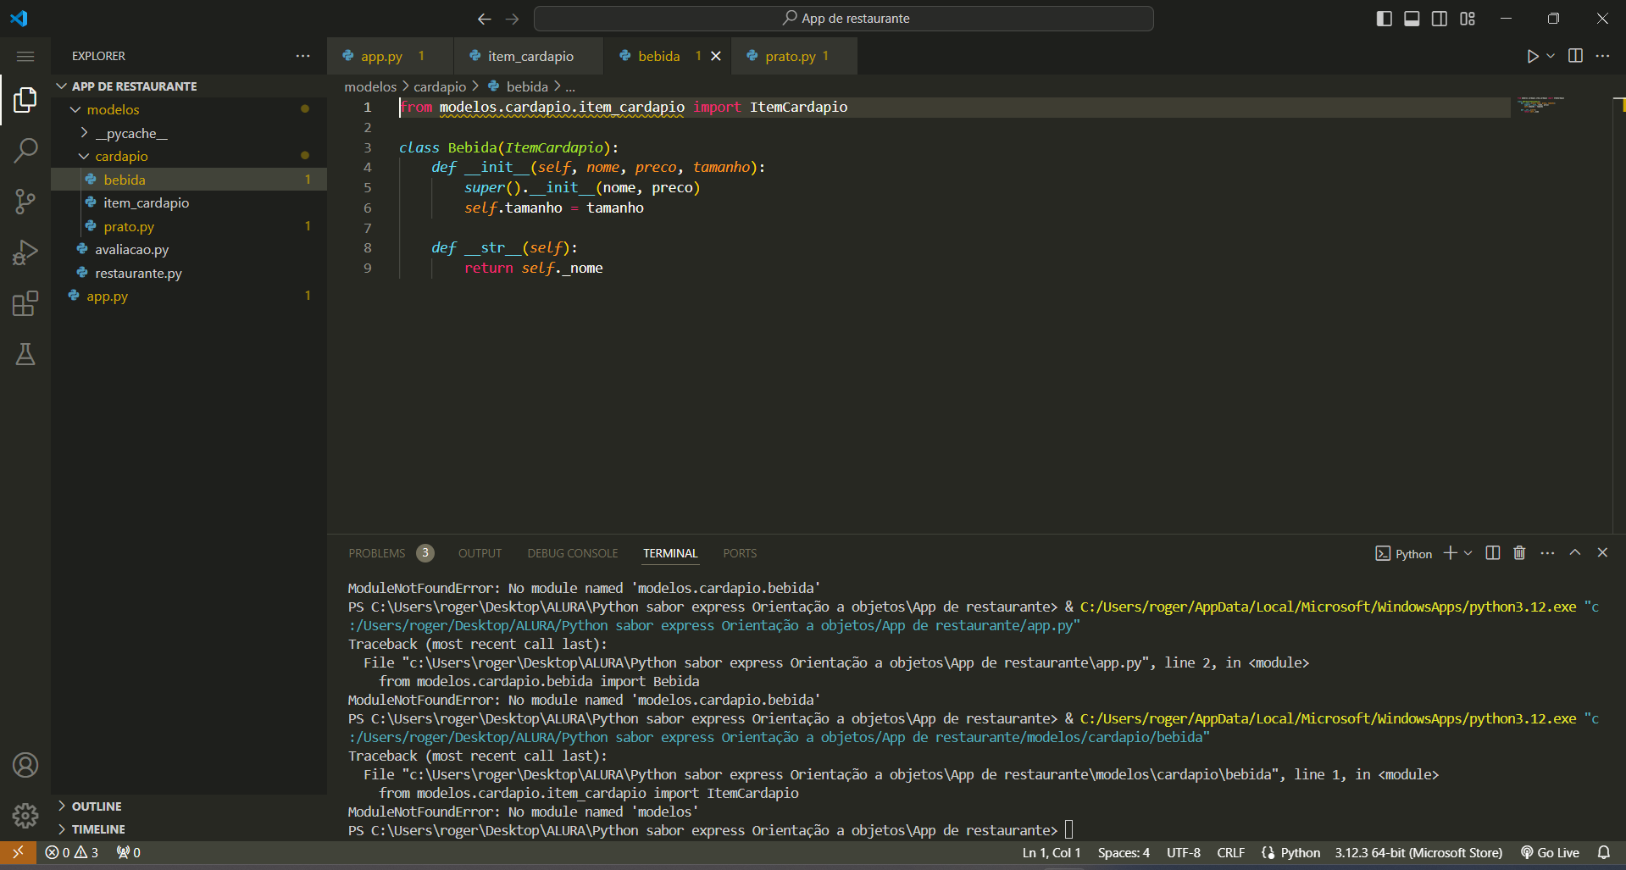Open the Search view in activity bar

click(25, 151)
